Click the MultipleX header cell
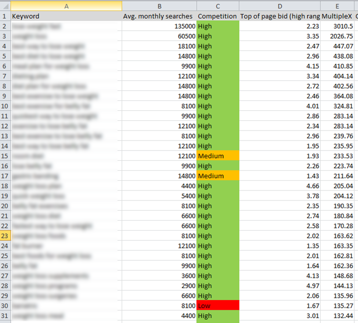The height and width of the screenshot is (323, 358). point(337,16)
